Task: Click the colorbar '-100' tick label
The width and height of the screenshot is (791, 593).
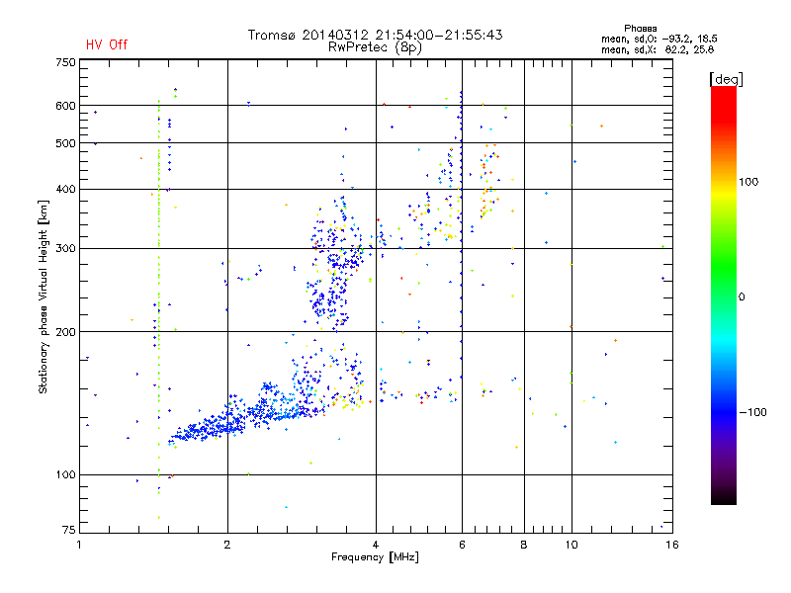Action: (x=752, y=412)
